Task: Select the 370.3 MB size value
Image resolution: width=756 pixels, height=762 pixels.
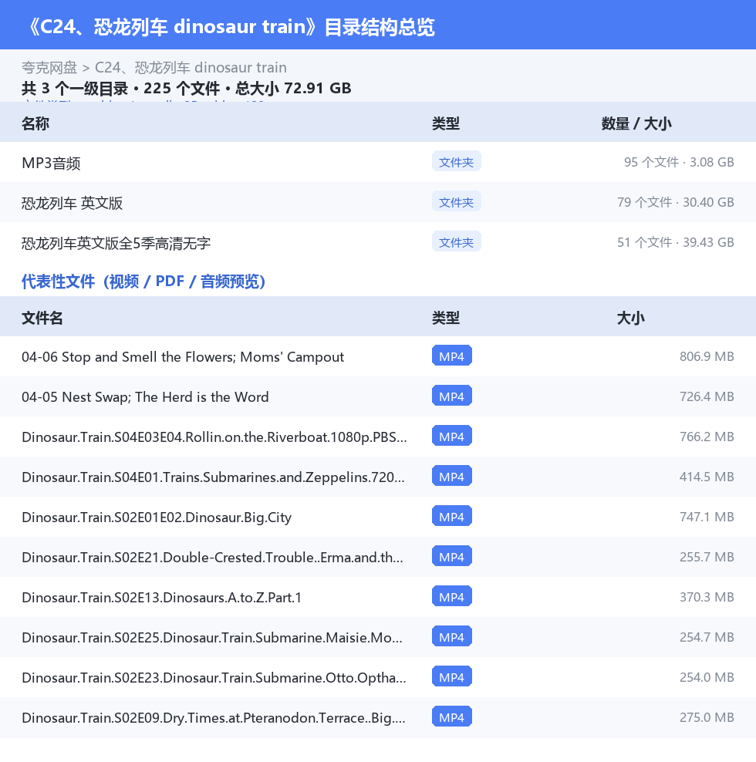Action: pyautogui.click(x=707, y=597)
